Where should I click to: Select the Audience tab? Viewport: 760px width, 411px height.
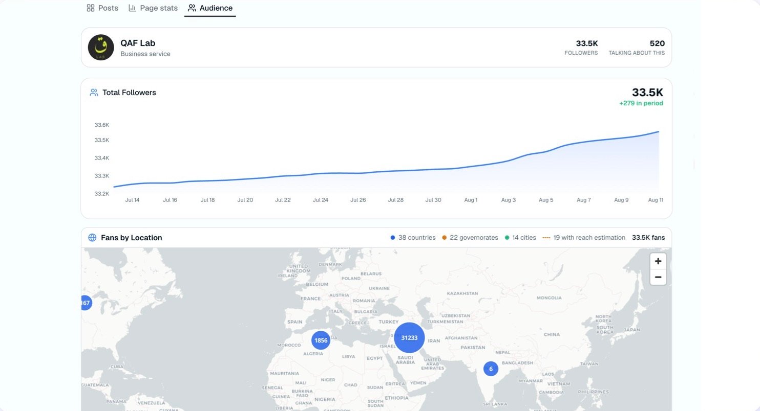tap(210, 8)
